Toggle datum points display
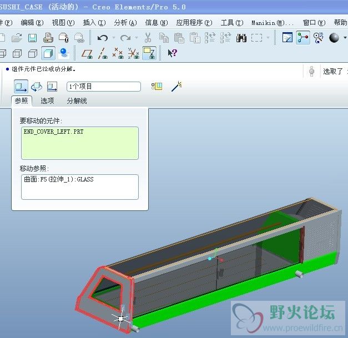This screenshot has width=348, height=338. (x=118, y=53)
